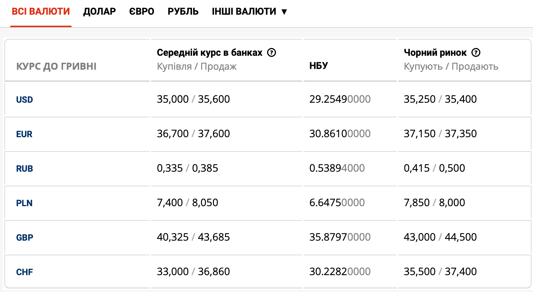
Task: Switch to the ВСІ ВАЛЮТИ tab
Action: (x=41, y=11)
